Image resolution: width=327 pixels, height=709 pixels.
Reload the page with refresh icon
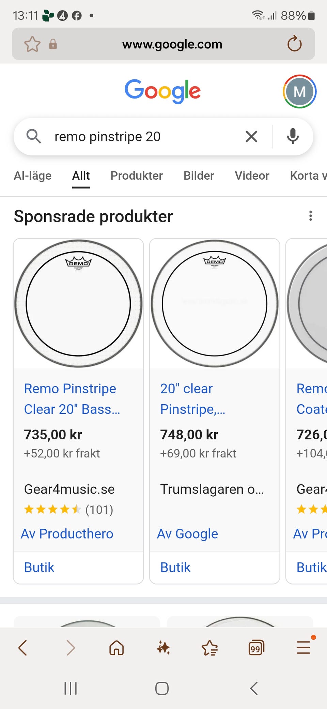pyautogui.click(x=294, y=44)
